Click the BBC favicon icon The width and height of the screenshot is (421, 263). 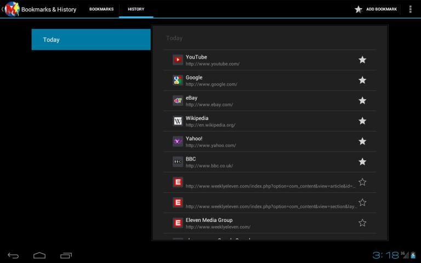click(x=178, y=162)
